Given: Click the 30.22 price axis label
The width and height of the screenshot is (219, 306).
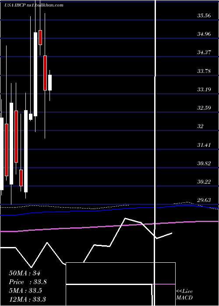Looking at the screenshot, I should click(x=204, y=182).
